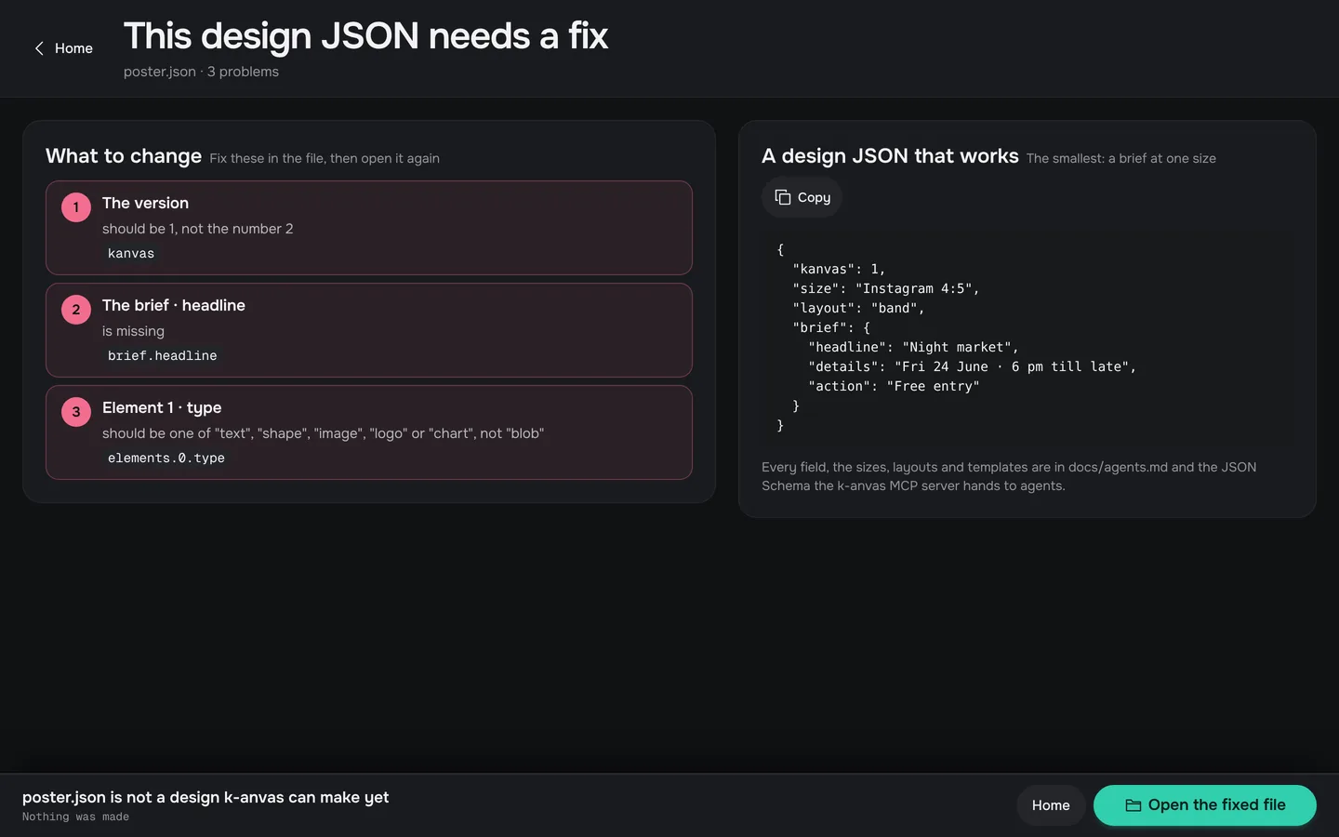
Task: Click the '"layout": "band"' code line
Action: [x=858, y=308]
